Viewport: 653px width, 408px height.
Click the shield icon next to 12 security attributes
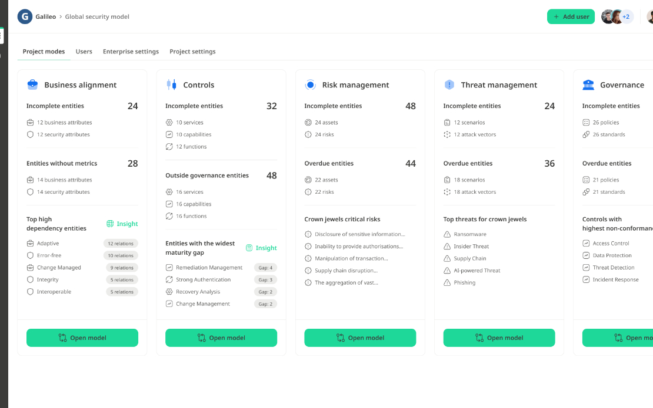(x=30, y=134)
